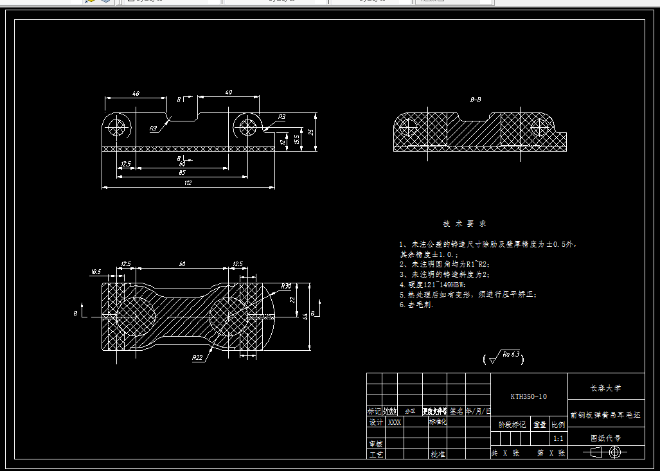The width and height of the screenshot is (660, 471).
Task: Select requirement line 4 硬度121~149HBW
Action: [x=433, y=285]
